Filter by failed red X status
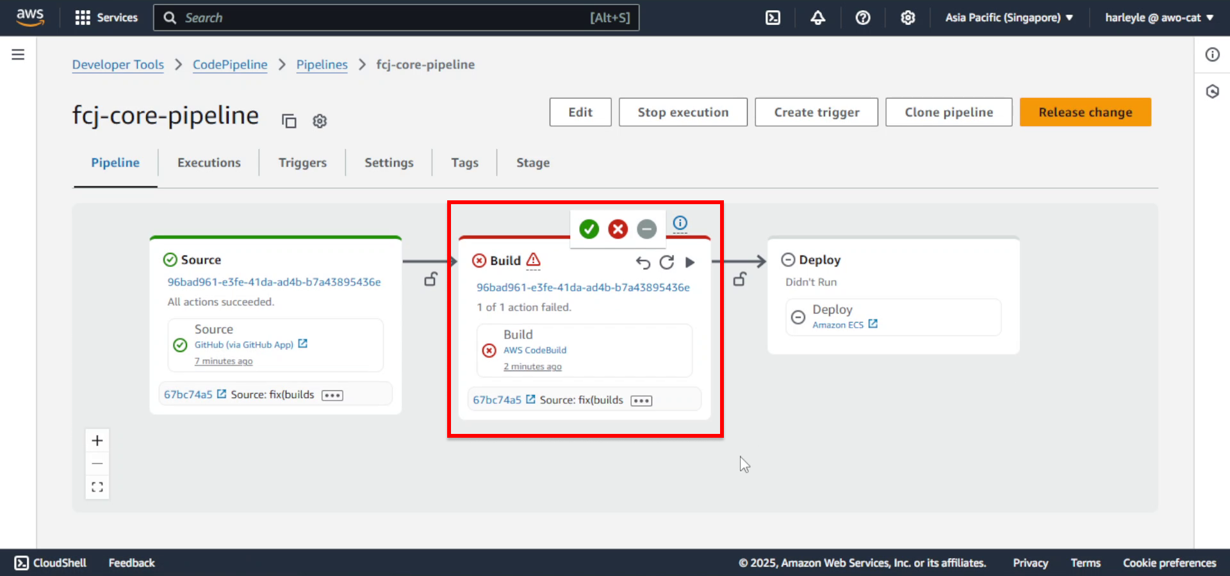 pos(618,229)
